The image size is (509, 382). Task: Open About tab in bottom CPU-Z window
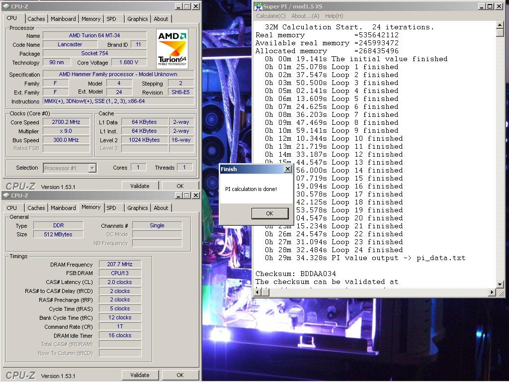tap(161, 208)
